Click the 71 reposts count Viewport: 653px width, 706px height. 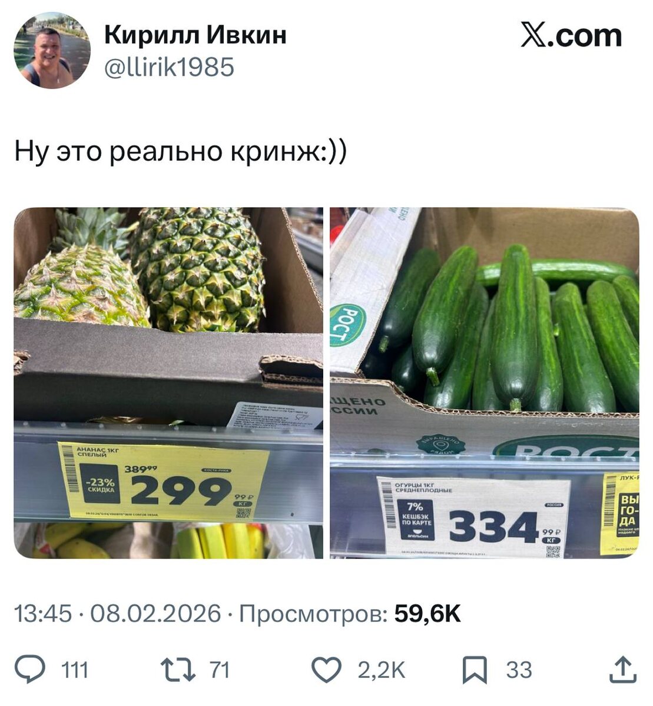tap(218, 670)
